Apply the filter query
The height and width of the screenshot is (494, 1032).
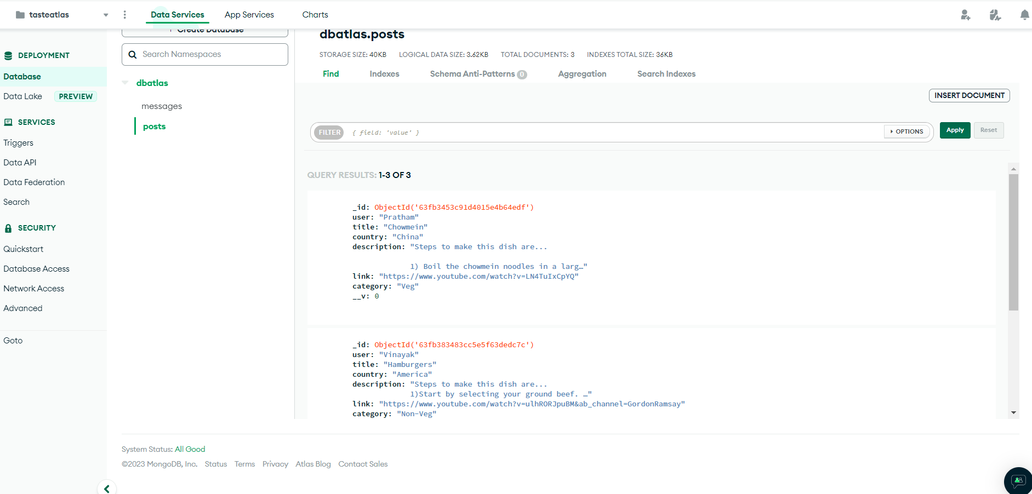click(955, 130)
